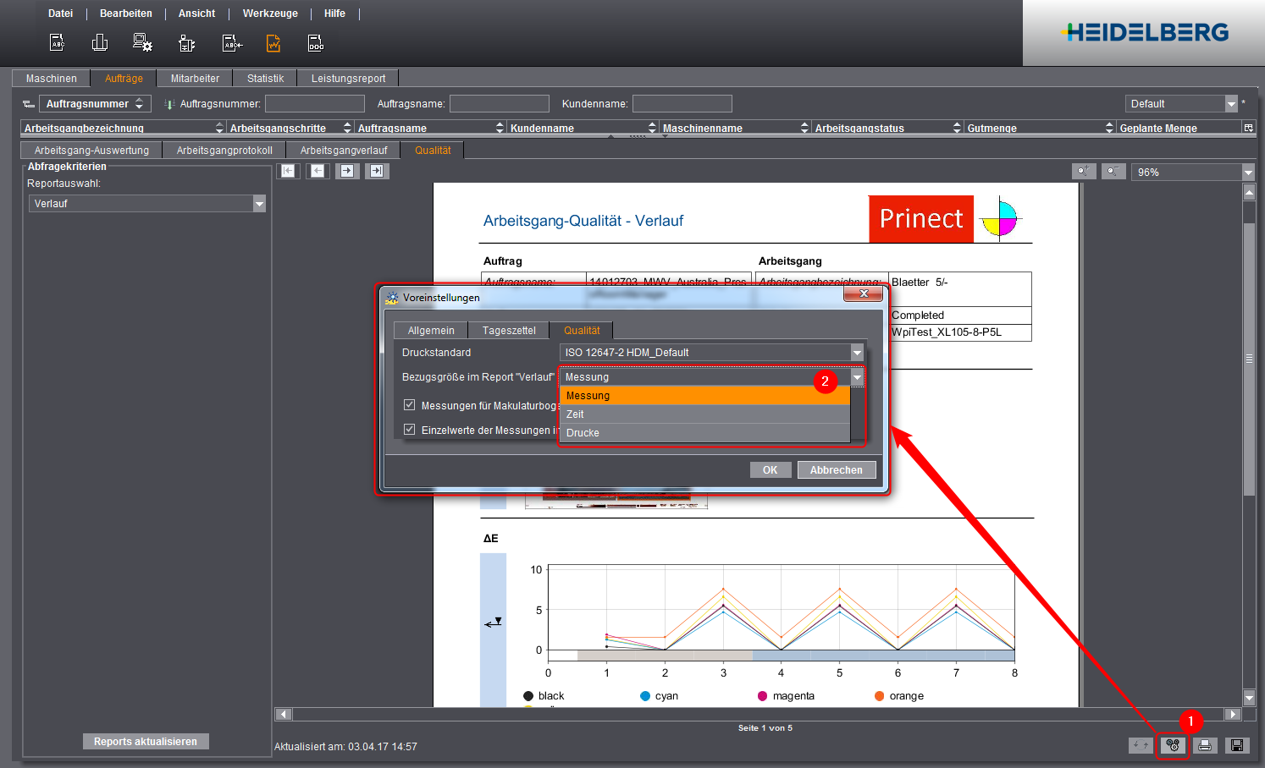Screen dimensions: 1265x768
Task: Open the Arbeitsgangverlauf tab
Action: pos(344,151)
